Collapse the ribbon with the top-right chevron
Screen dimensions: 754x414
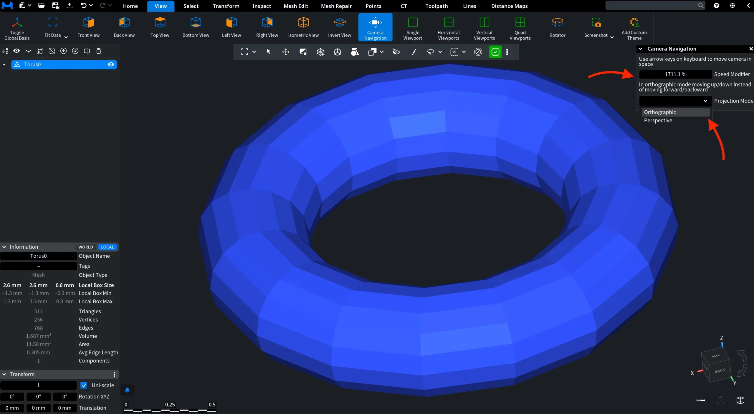(x=748, y=5)
